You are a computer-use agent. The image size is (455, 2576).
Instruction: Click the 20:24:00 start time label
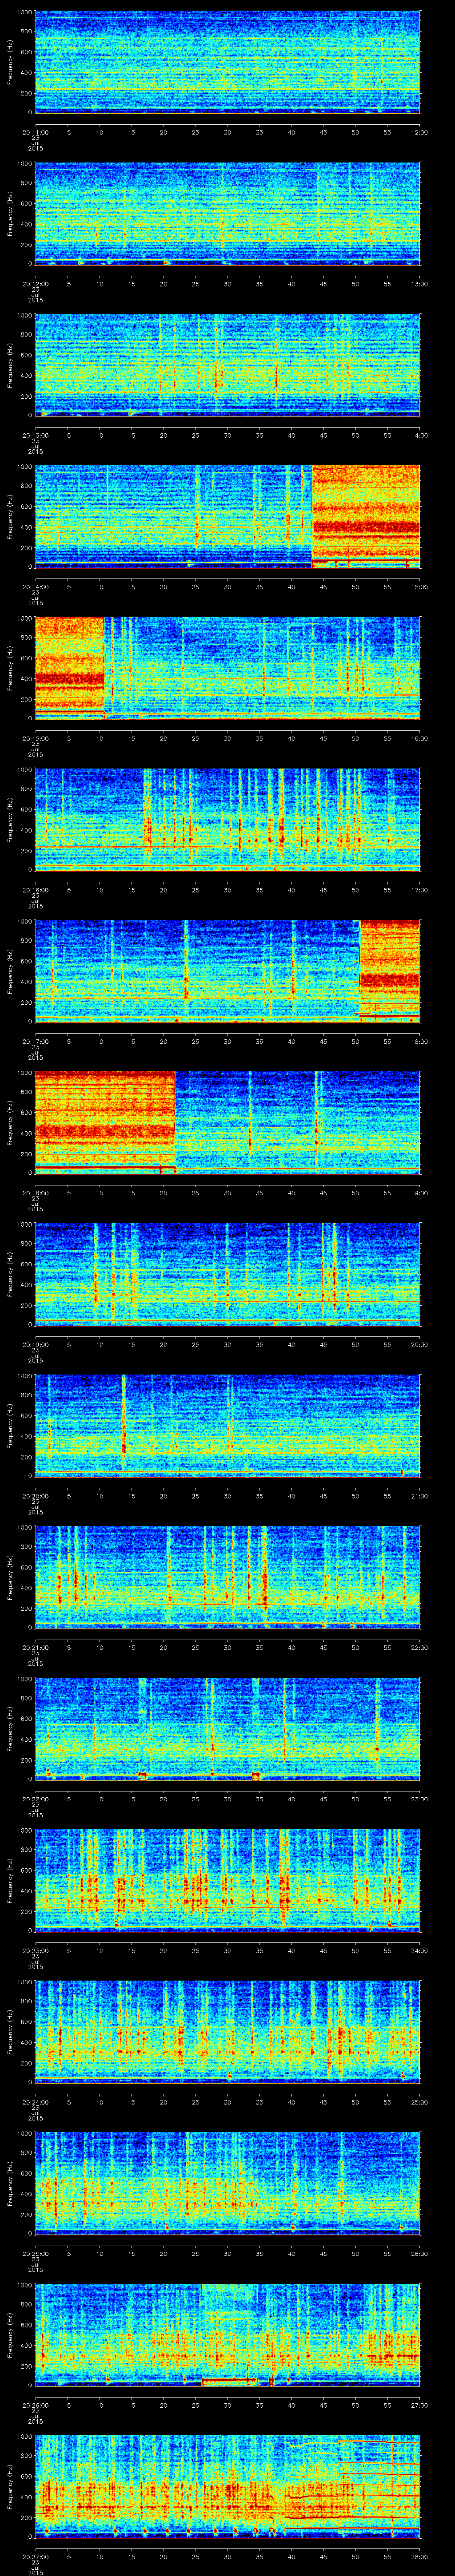pos(35,2101)
